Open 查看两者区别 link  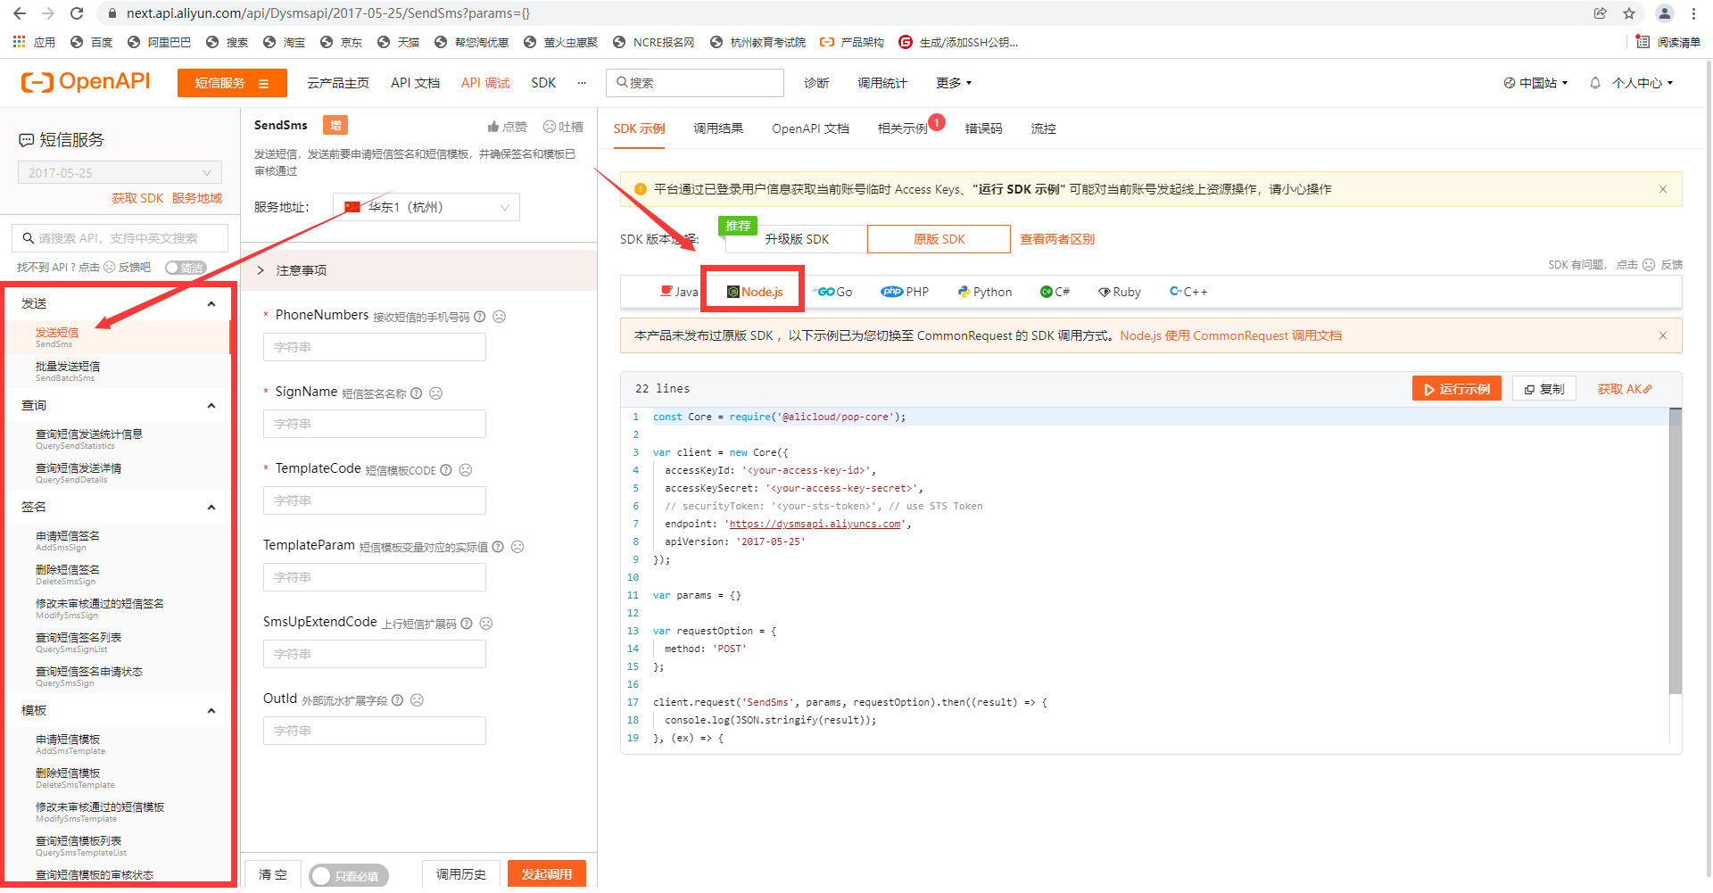[1057, 239]
